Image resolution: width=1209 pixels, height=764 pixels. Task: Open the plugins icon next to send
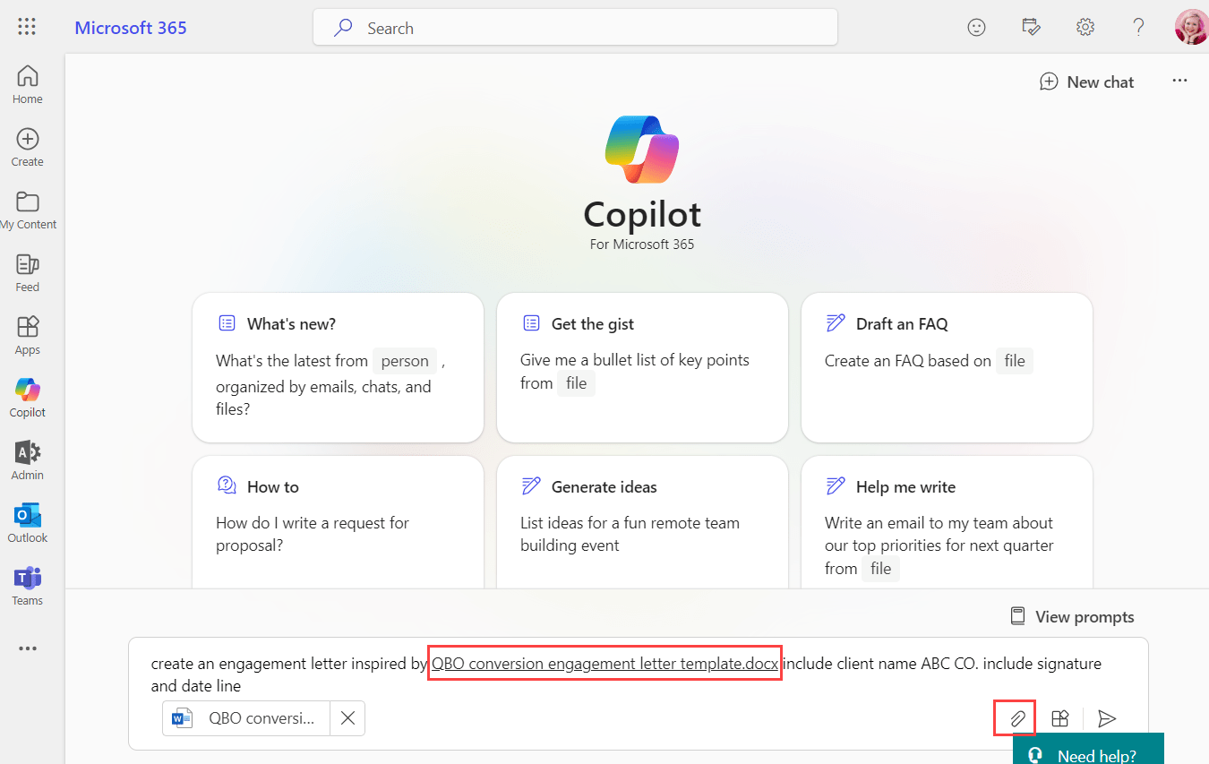(1060, 717)
